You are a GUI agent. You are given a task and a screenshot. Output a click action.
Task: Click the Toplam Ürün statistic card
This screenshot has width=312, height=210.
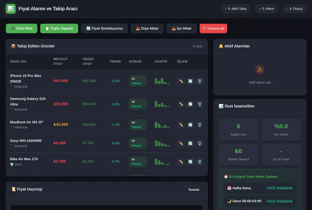tap(238, 129)
